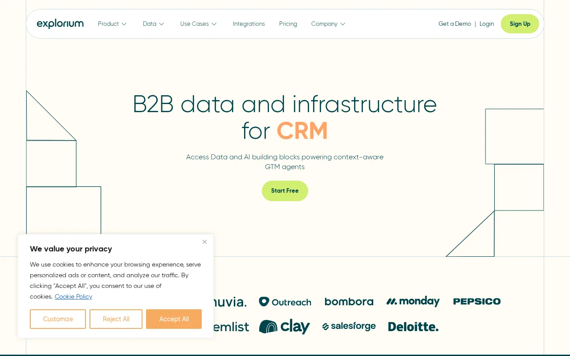Click the monday logo
Viewport: 570px width, 356px height.
413,302
